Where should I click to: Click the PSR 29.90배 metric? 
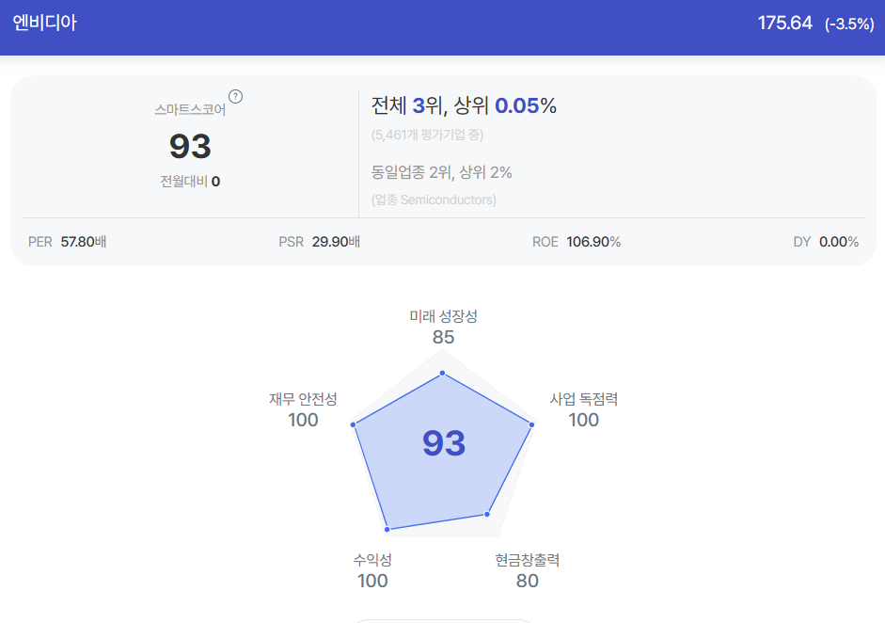tap(320, 242)
